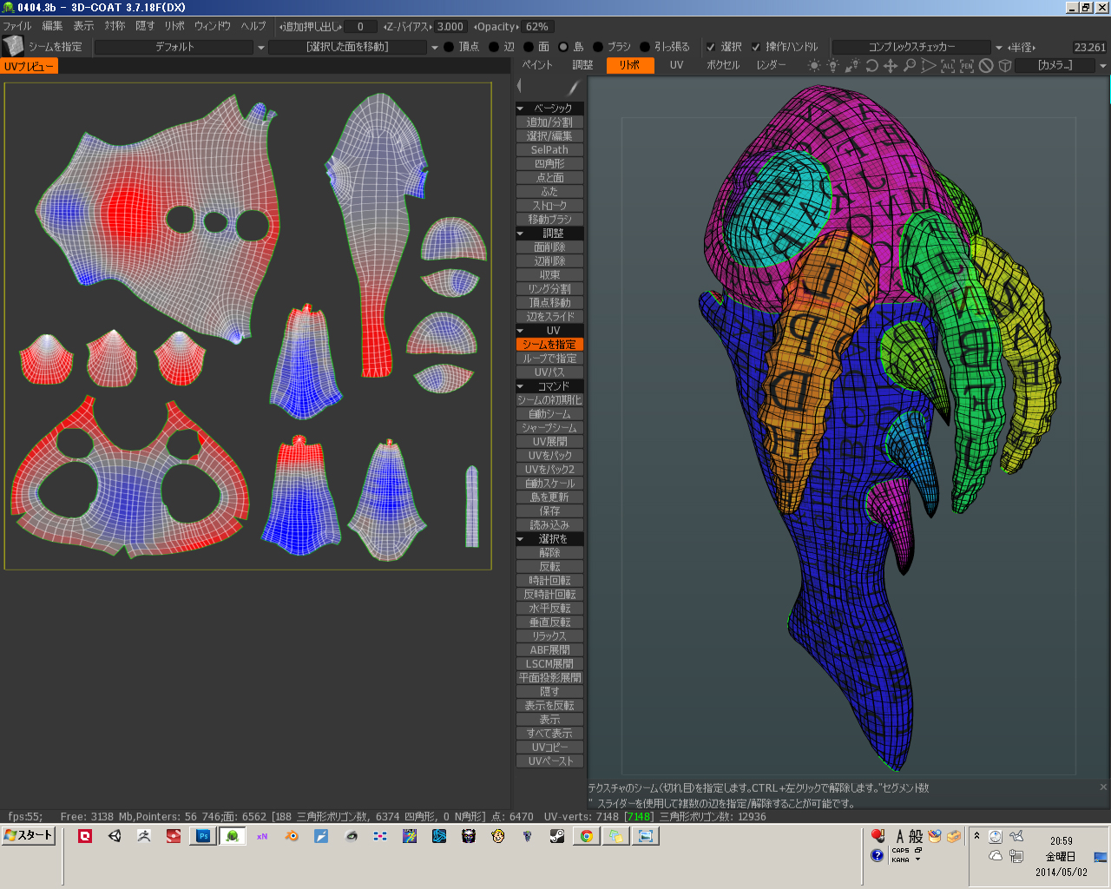Image resolution: width=1111 pixels, height=889 pixels.
Task: Toggle the 操作ハンドル checkbox
Action: [756, 47]
